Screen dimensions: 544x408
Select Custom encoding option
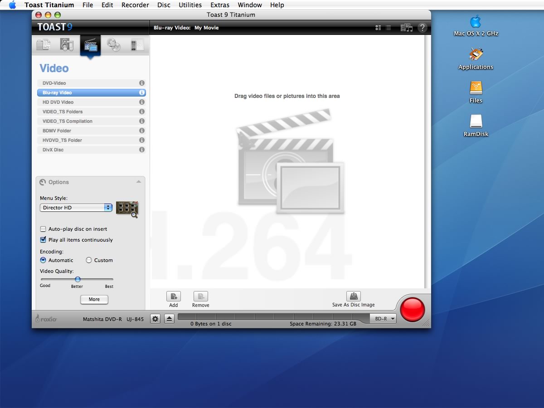pyautogui.click(x=89, y=260)
